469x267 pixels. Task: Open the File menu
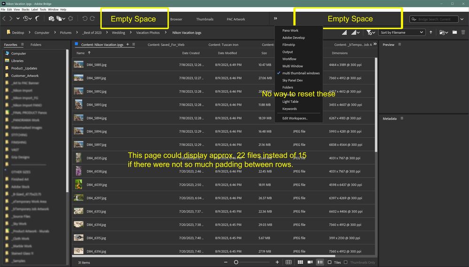[x=3, y=9]
